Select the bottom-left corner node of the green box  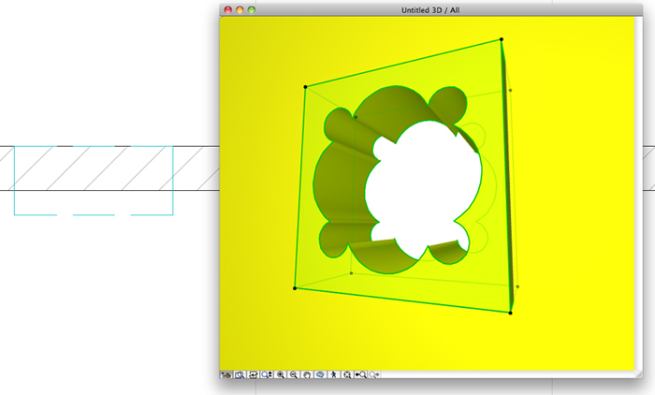(295, 288)
